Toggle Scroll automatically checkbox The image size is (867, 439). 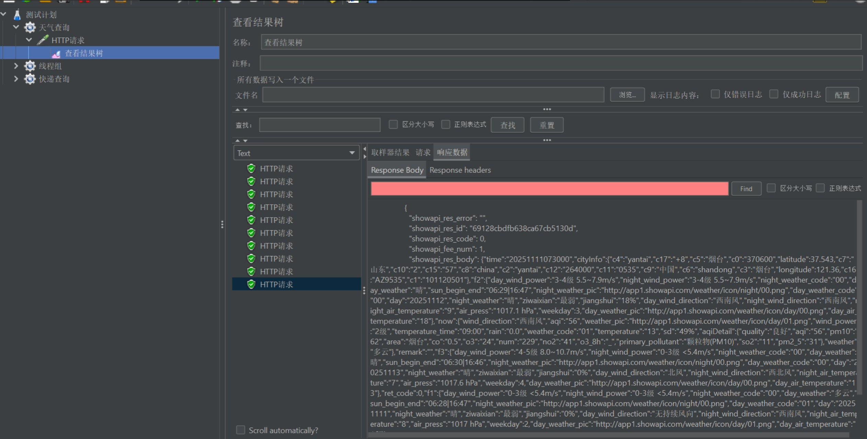(x=241, y=430)
